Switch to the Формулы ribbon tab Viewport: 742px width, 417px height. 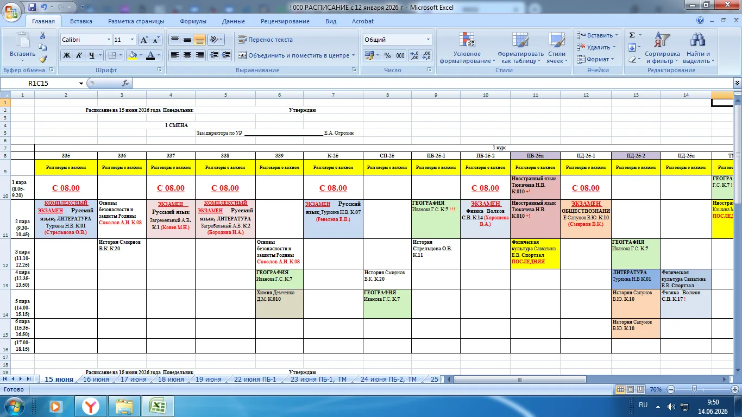[x=193, y=21]
